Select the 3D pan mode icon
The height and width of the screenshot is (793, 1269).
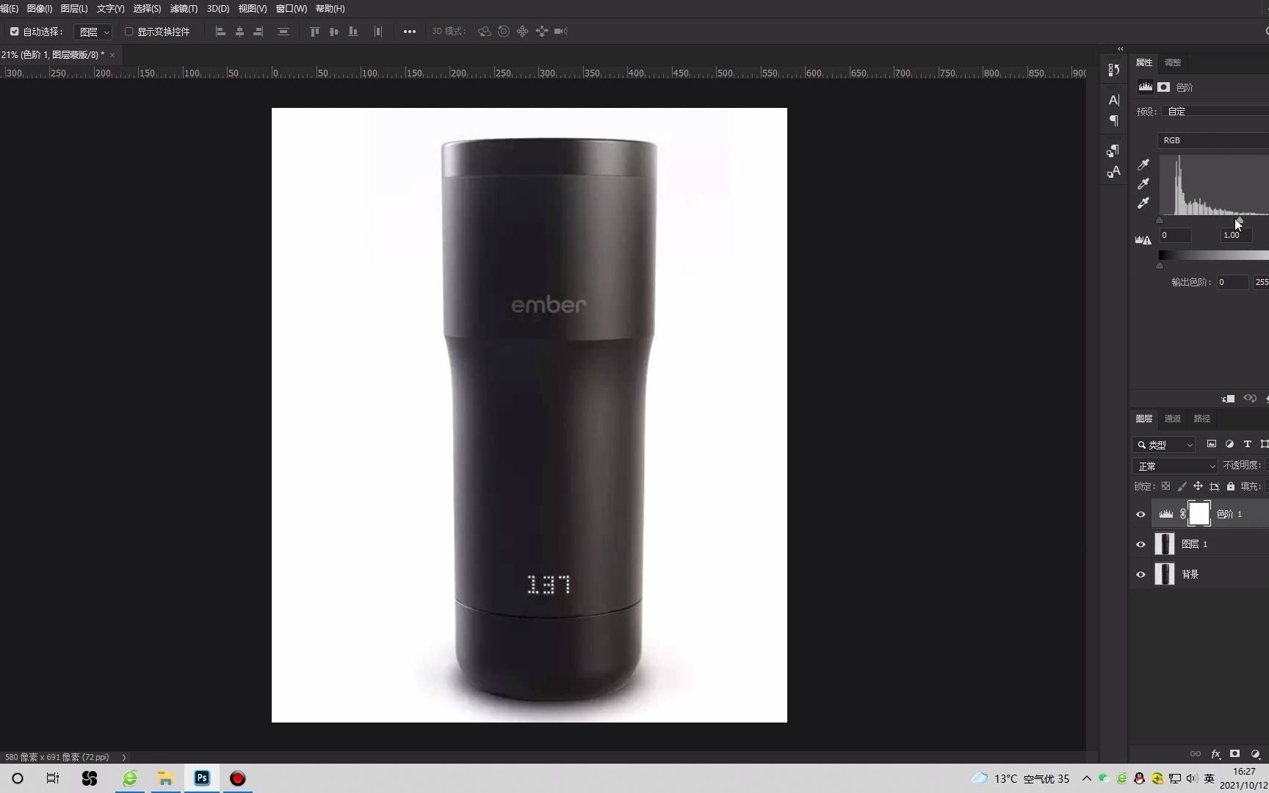pos(523,32)
